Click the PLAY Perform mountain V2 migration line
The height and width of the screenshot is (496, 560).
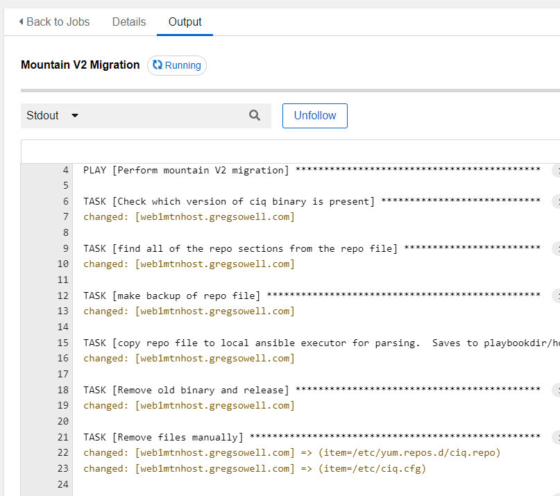tap(186, 170)
